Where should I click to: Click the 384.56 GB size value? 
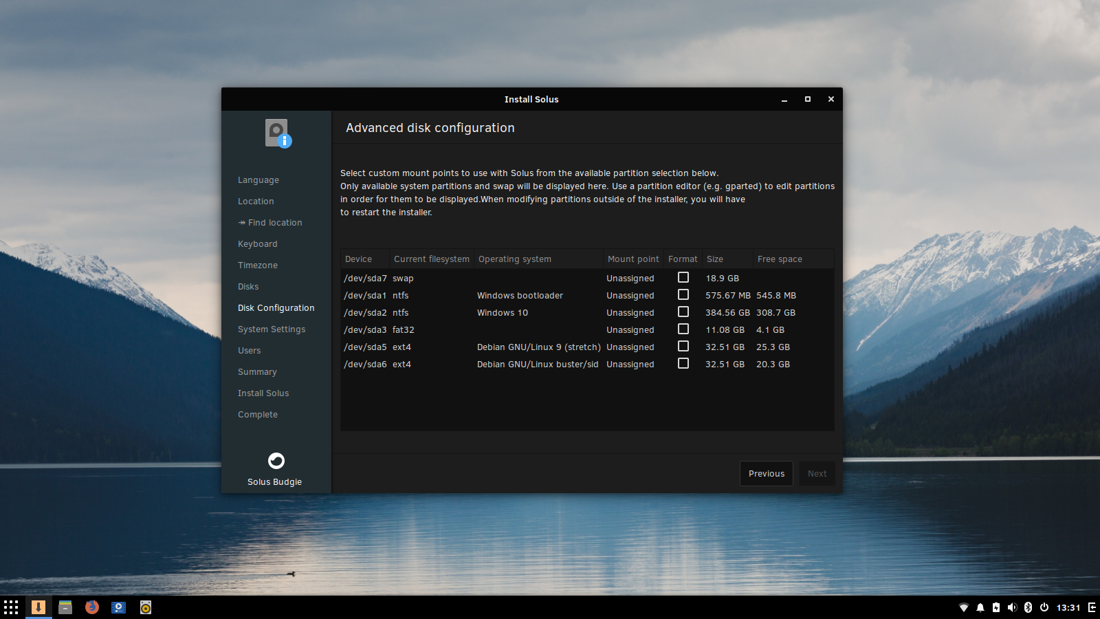727,313
